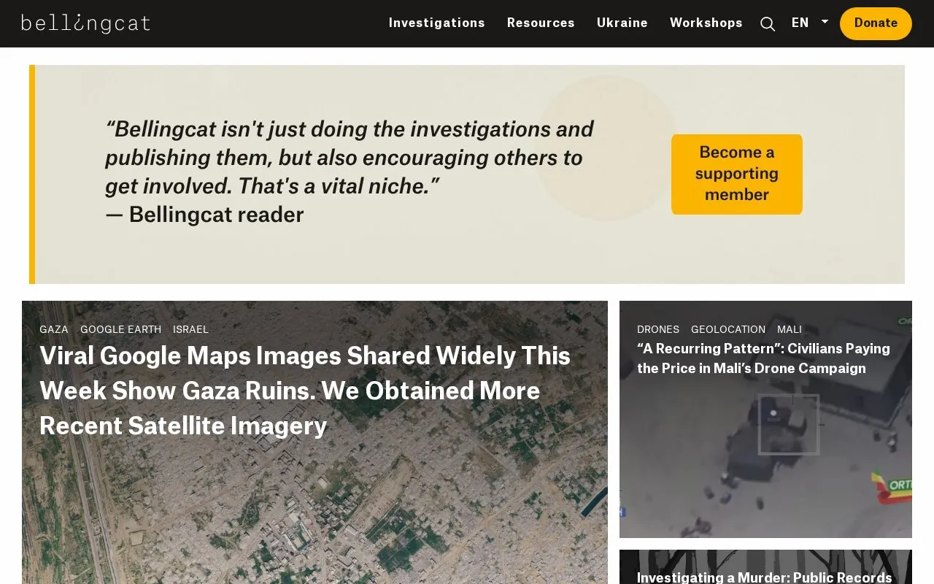Open the Workshops menu item
The image size is (934, 584).
706,23
